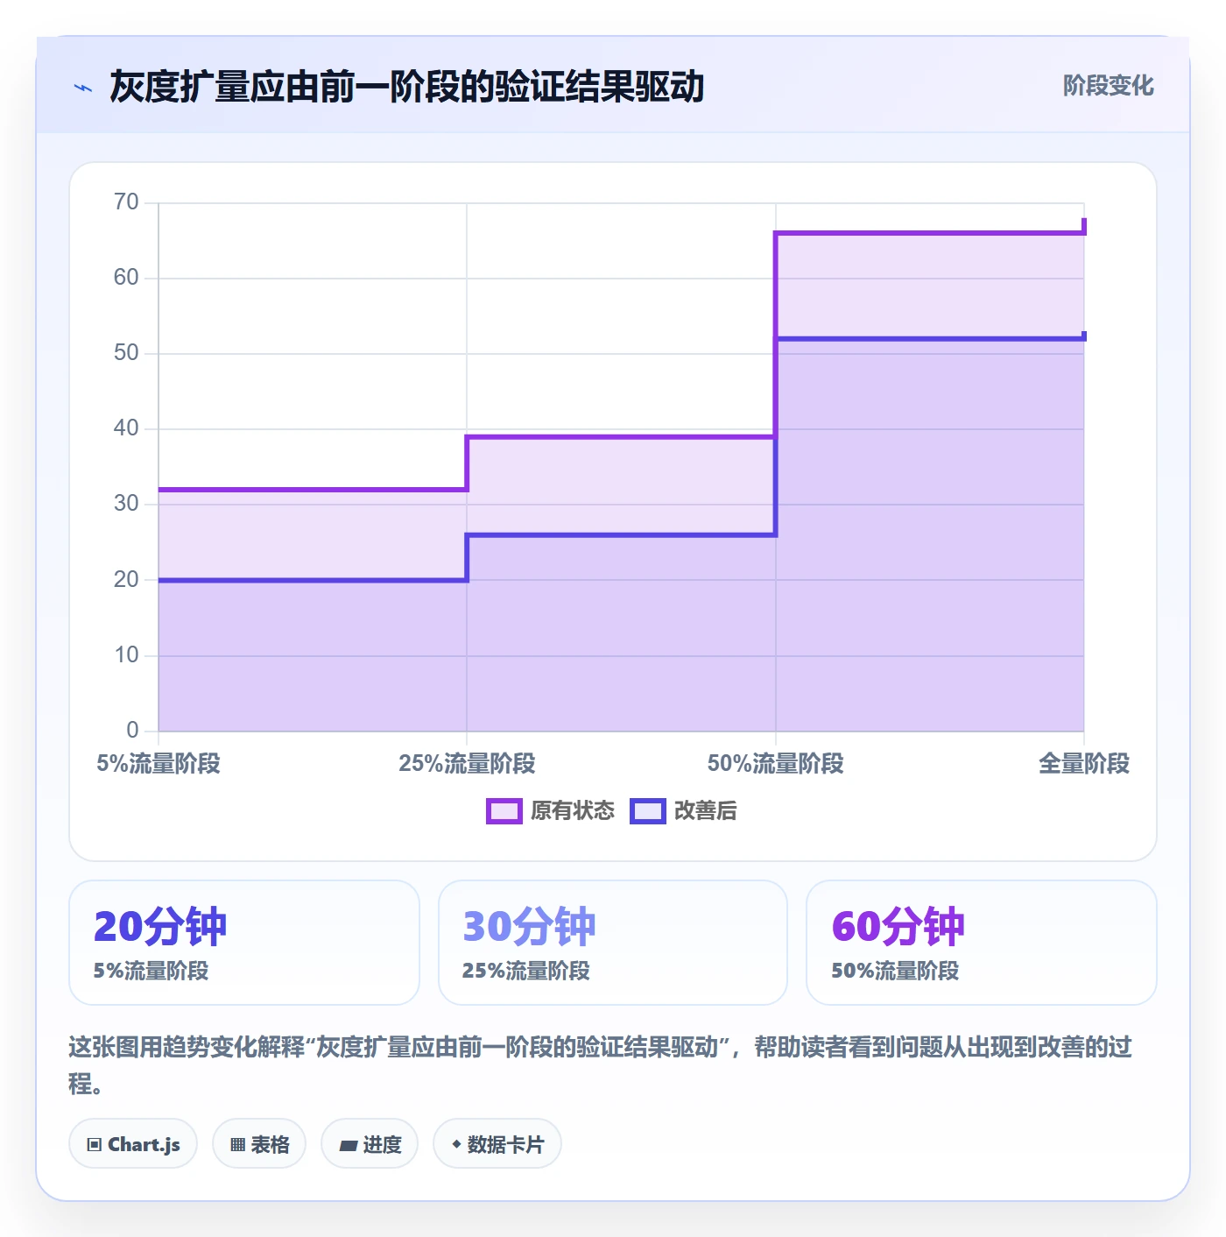This screenshot has height=1237, width=1226.
Task: Click the 阶段变化 label in the header
Action: click(x=1108, y=86)
